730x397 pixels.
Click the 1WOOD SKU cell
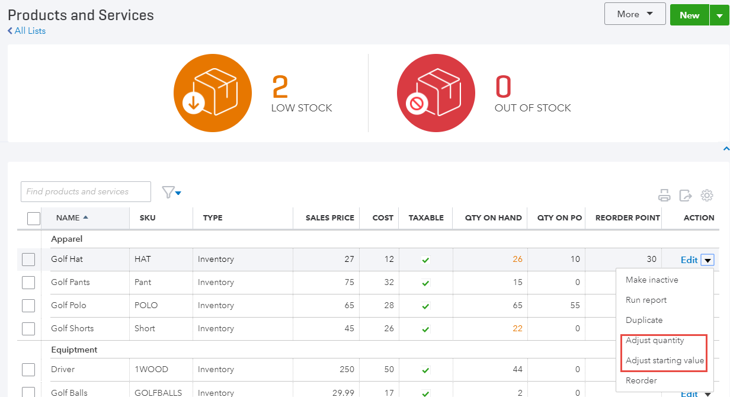coord(151,370)
